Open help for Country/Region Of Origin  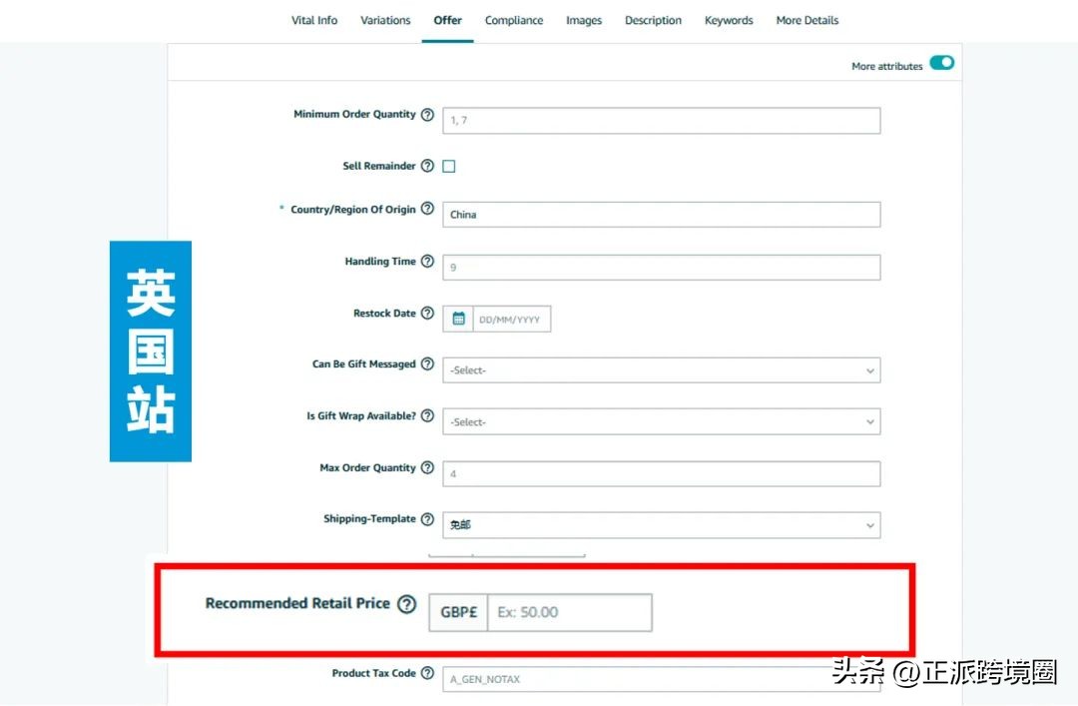pos(428,209)
